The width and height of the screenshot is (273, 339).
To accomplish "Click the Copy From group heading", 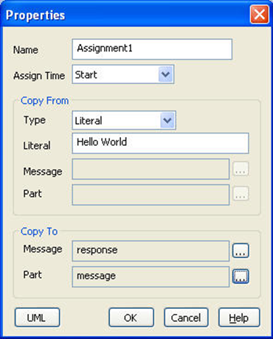I will click(44, 101).
